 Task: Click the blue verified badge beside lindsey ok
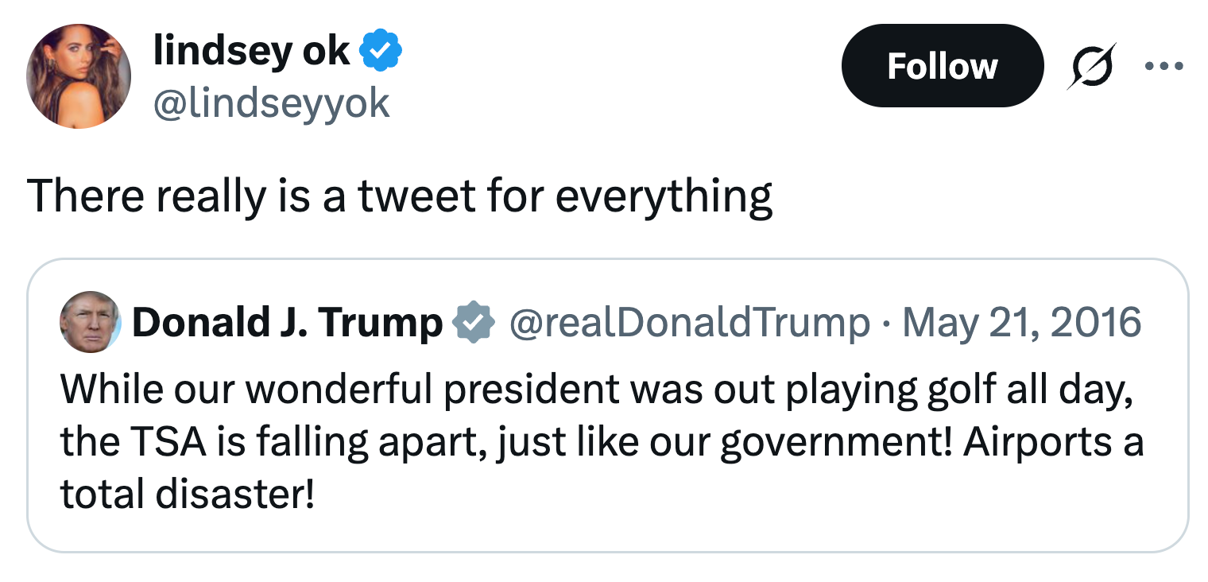click(x=381, y=52)
